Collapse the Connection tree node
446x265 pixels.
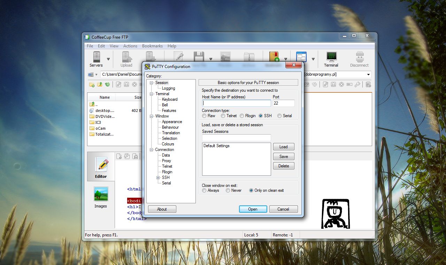152,150
